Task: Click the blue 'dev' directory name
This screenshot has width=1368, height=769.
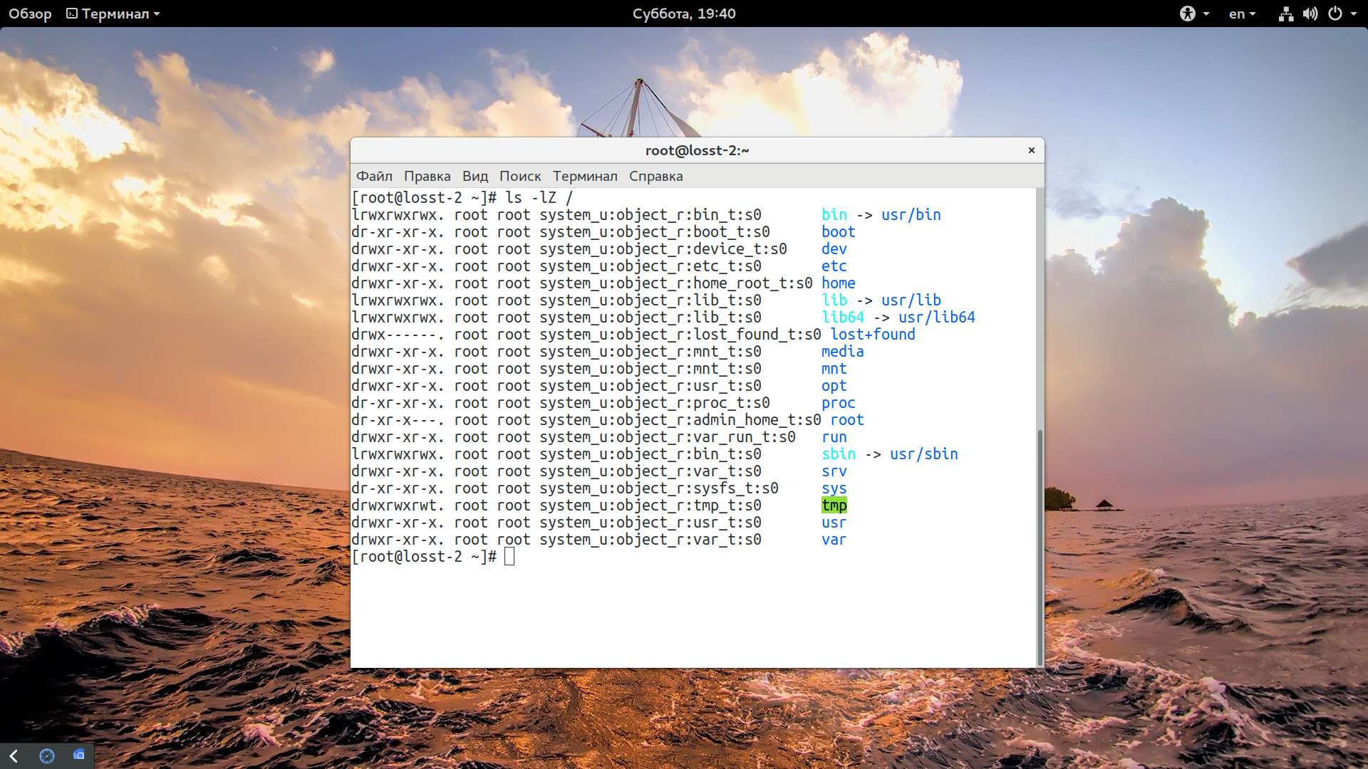Action: [834, 249]
